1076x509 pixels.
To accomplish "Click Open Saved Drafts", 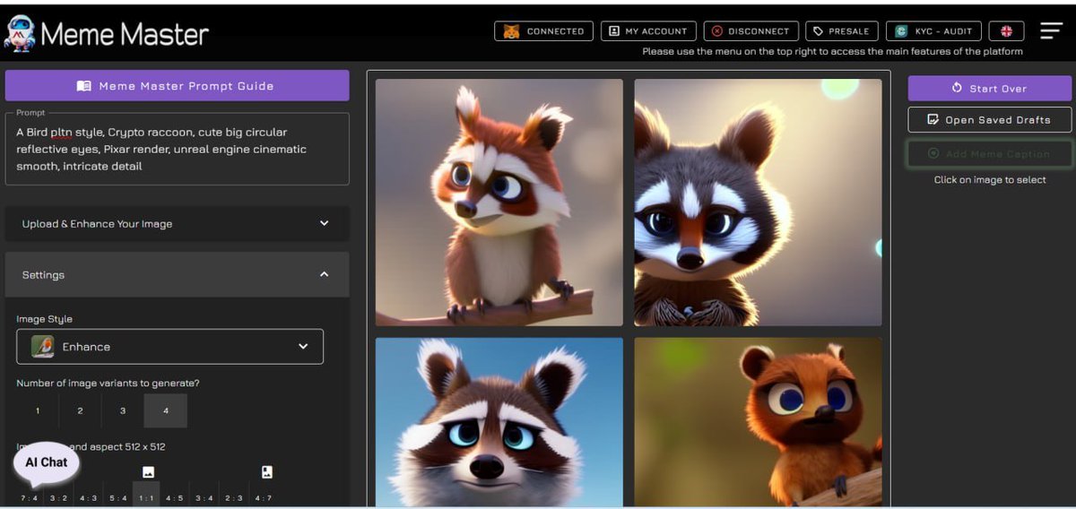I will (989, 120).
